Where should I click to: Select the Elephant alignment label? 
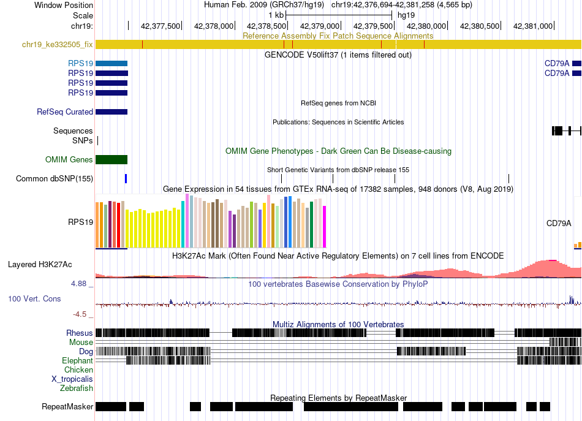(x=78, y=360)
